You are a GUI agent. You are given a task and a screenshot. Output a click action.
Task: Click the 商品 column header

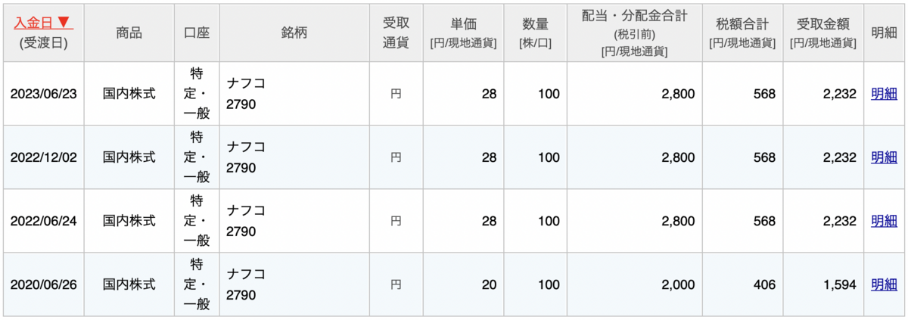pyautogui.click(x=129, y=33)
